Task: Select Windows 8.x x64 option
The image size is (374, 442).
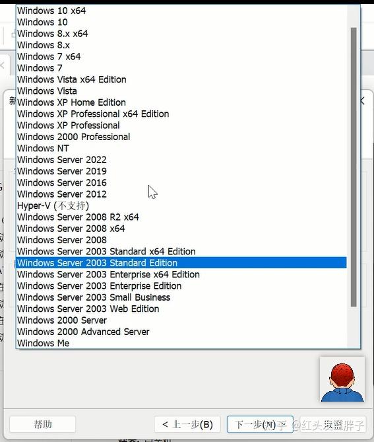Action: (181, 34)
